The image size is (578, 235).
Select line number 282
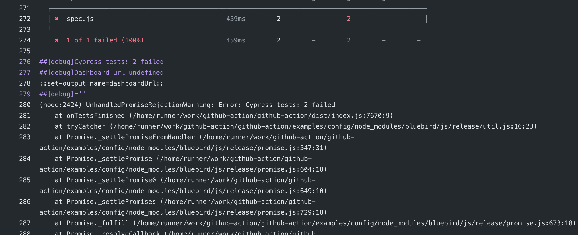[x=25, y=126]
